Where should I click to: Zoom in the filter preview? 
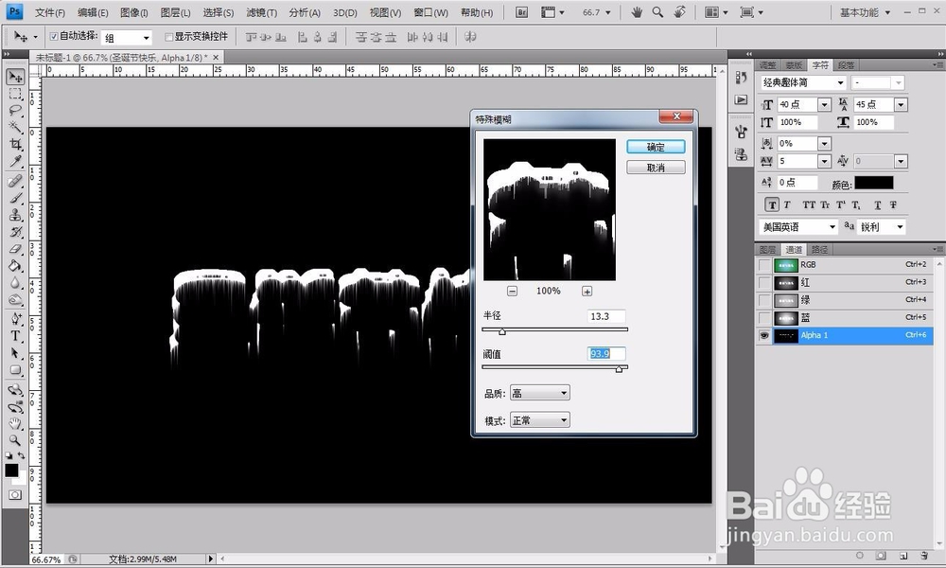tap(587, 291)
